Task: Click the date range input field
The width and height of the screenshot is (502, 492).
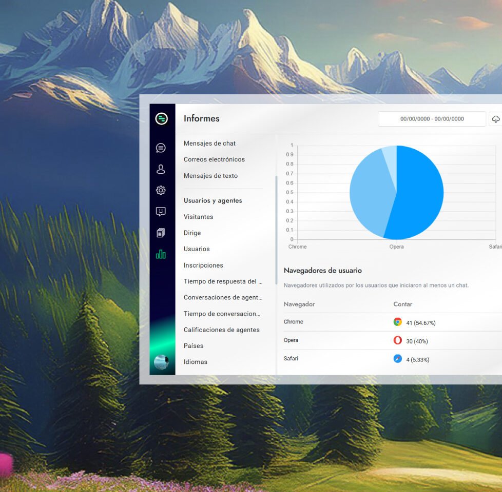Action: tap(432, 119)
